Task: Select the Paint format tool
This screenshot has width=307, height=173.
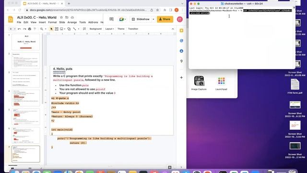Action: 35,29
